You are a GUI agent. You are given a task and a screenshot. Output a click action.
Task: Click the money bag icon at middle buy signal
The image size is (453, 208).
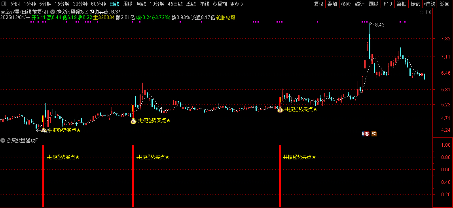[133, 121]
